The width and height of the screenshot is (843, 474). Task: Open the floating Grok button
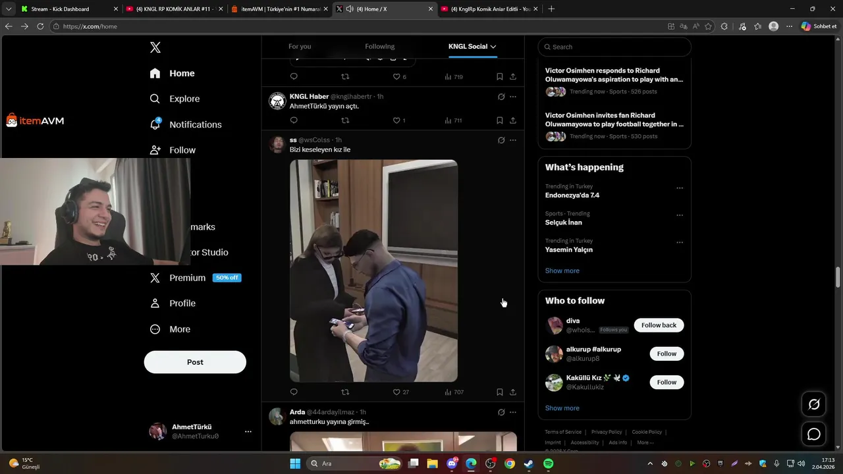tap(814, 404)
